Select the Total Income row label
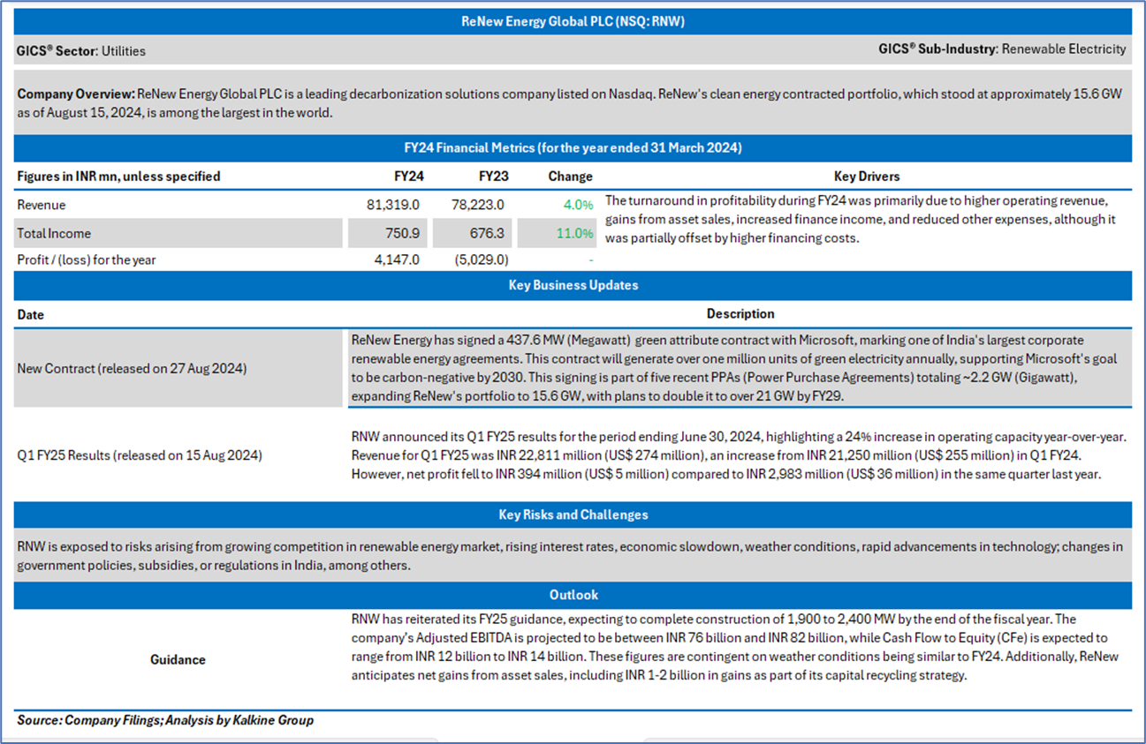 coord(54,234)
